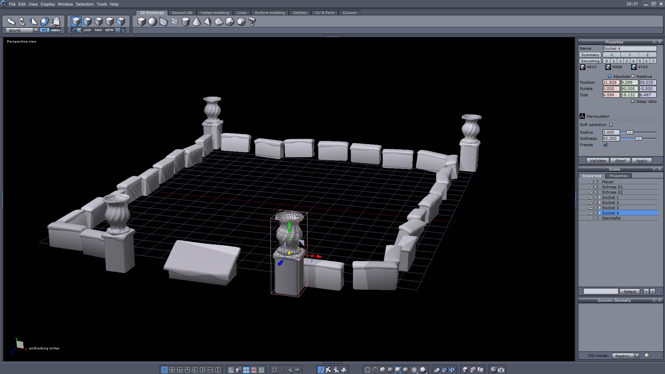Image resolution: width=665 pixels, height=374 pixels.
Task: Open the DG mode Restric dropdown
Action: (x=637, y=356)
